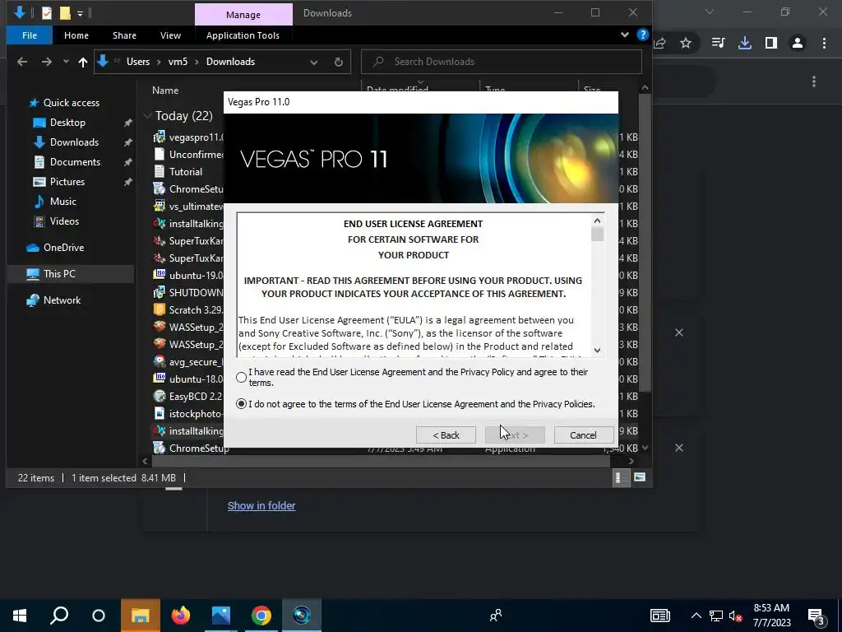842x632 pixels.
Task: Collapse the Today (22) group
Action: point(147,115)
